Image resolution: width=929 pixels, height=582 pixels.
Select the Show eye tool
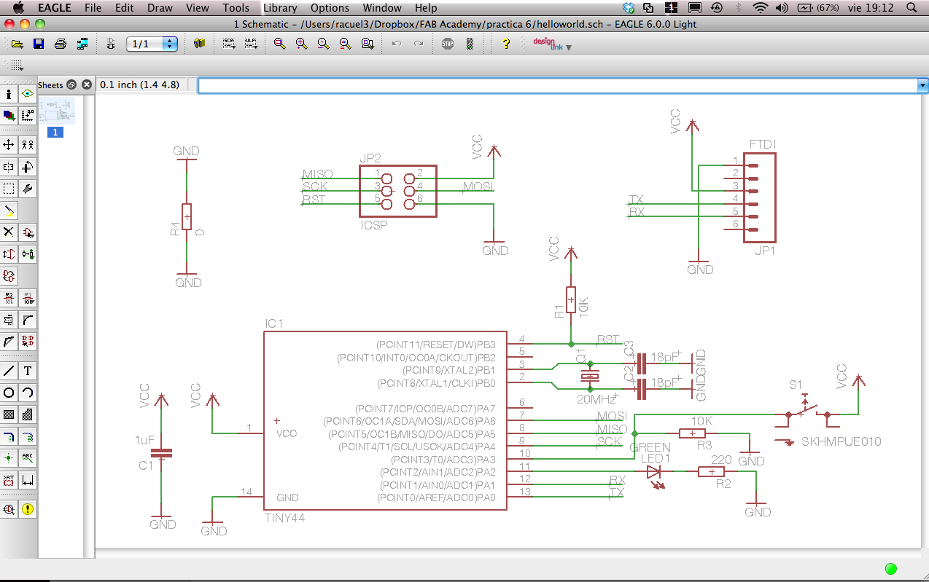tap(28, 94)
